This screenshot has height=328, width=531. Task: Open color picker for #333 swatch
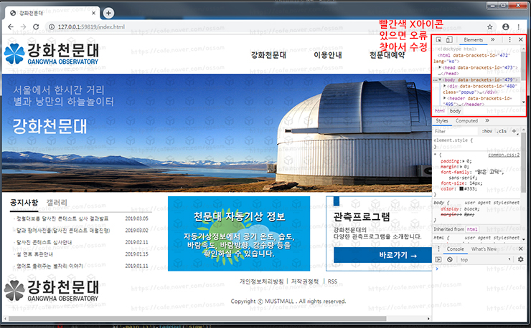[461, 188]
